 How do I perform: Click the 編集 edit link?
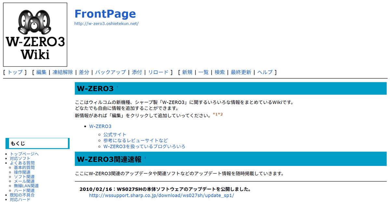coord(41,72)
